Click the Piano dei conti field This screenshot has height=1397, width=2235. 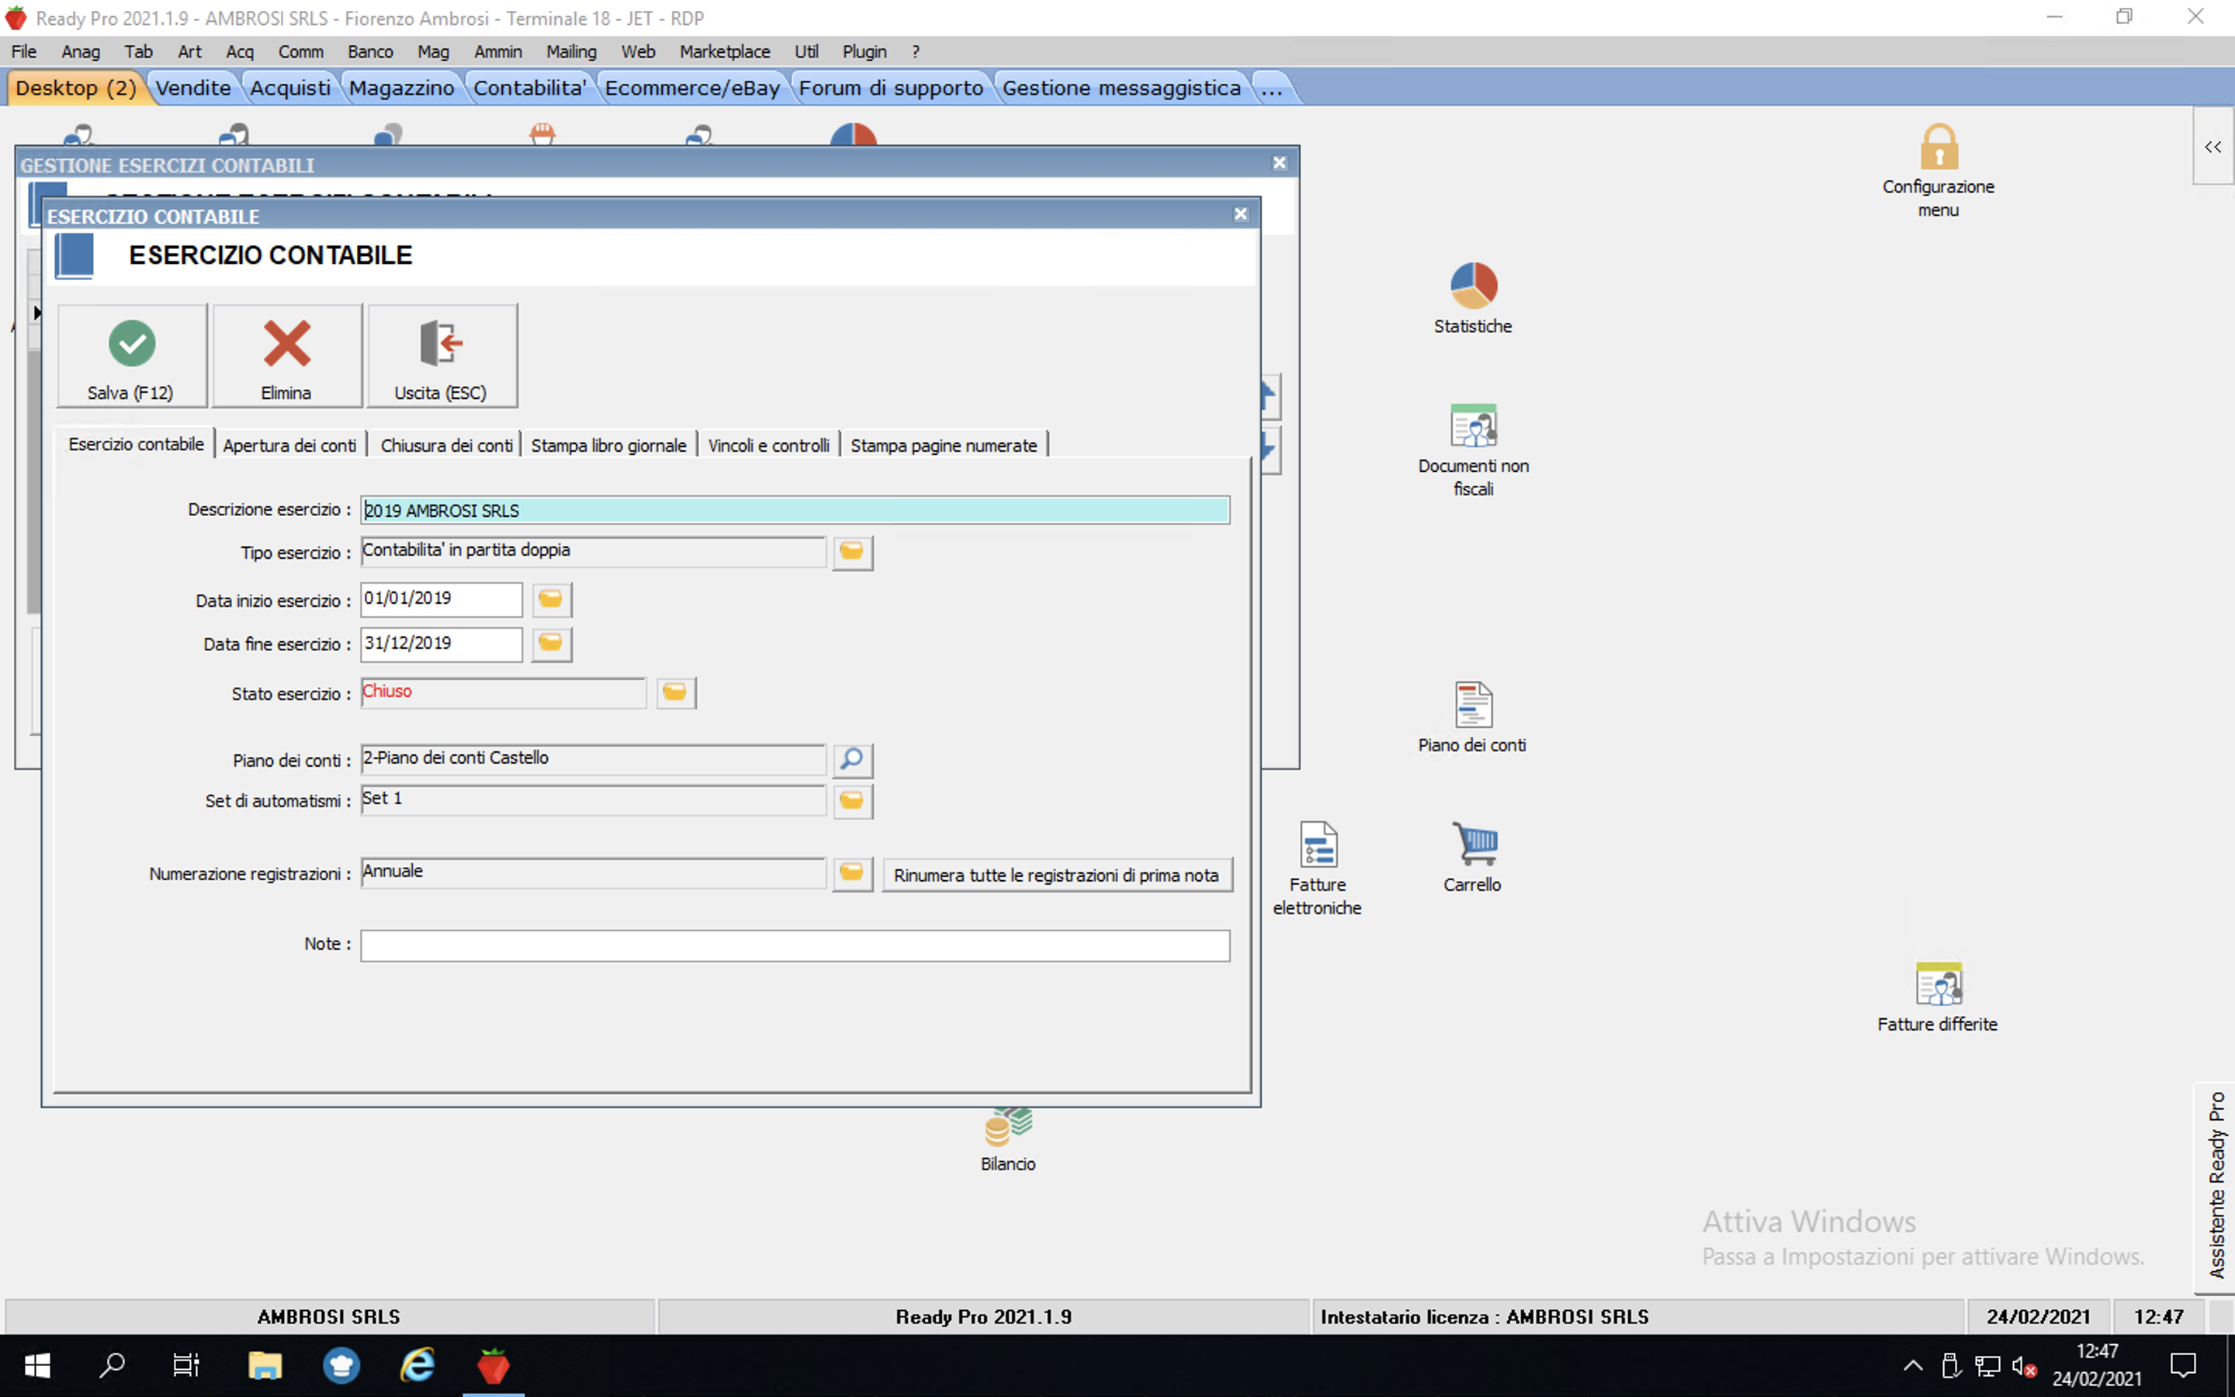[593, 760]
